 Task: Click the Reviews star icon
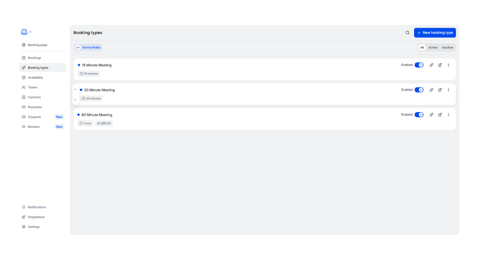click(x=23, y=127)
